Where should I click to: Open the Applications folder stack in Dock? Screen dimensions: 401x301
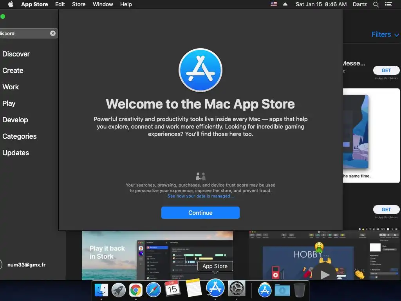(265, 290)
